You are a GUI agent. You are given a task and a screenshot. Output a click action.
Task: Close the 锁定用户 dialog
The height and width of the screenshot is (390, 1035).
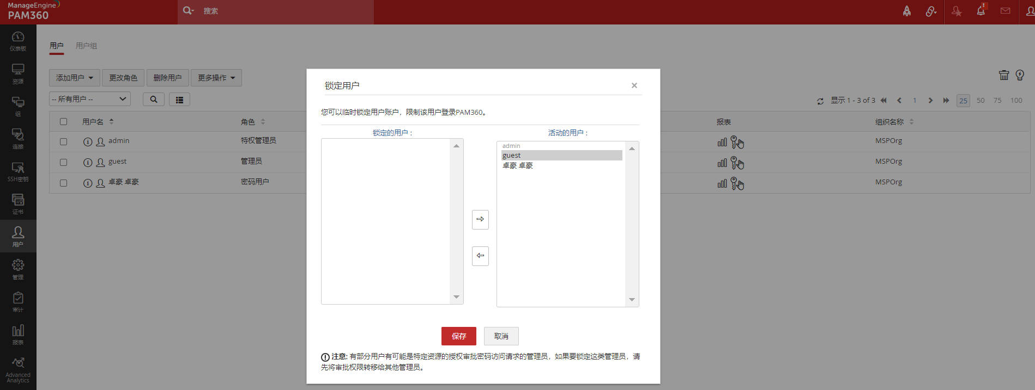click(634, 85)
